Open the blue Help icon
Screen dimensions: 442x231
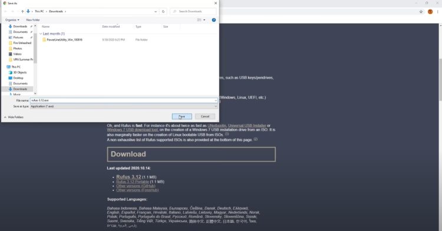tap(214, 20)
